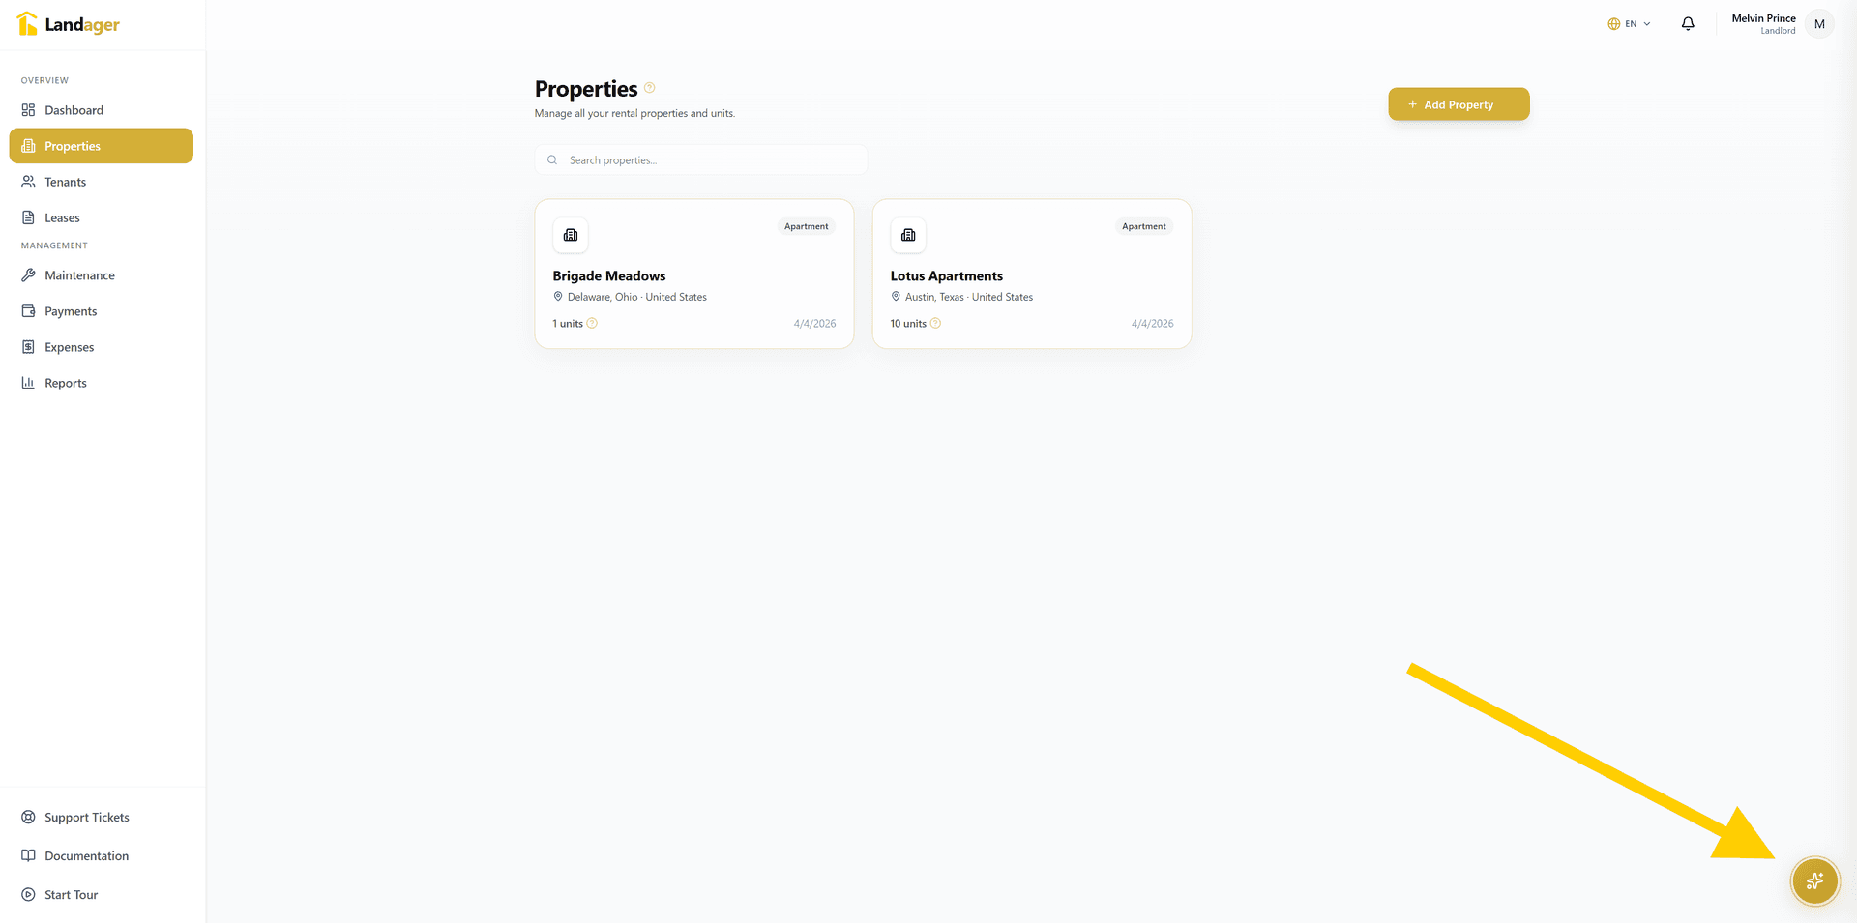Screen dimensions: 1857x923
Task: Click the Brigade Meadows building icon
Action: (x=570, y=235)
